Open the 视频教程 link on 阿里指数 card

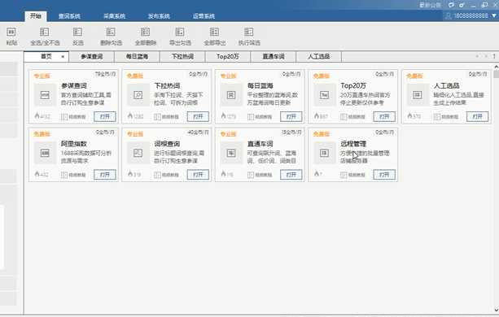[x=73, y=175]
